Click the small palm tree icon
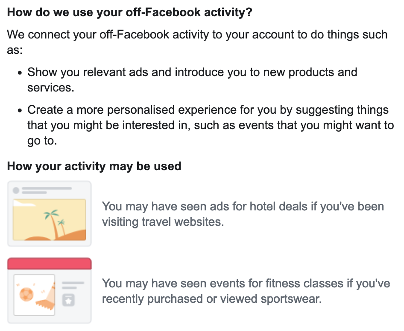The width and height of the screenshot is (404, 331). pos(62,227)
